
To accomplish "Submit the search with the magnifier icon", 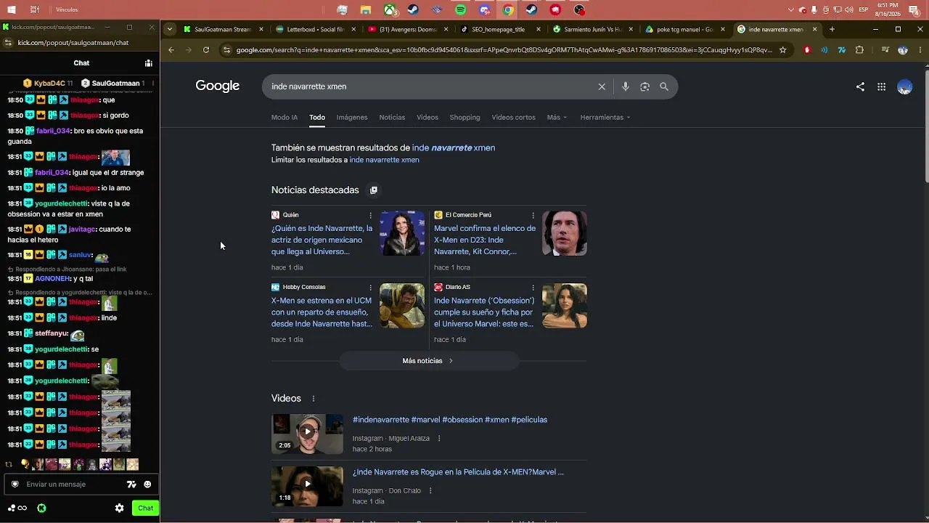I will click(664, 86).
